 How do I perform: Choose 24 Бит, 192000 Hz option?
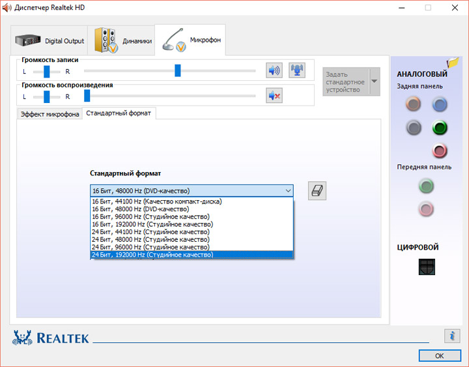pyautogui.click(x=192, y=255)
